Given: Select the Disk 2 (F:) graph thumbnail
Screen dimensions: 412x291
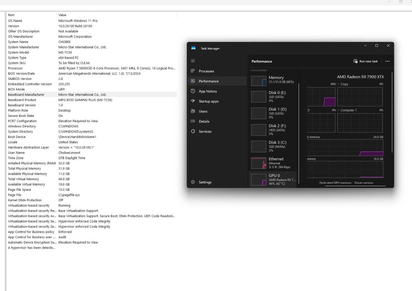Looking at the screenshot, I should tap(259, 130).
